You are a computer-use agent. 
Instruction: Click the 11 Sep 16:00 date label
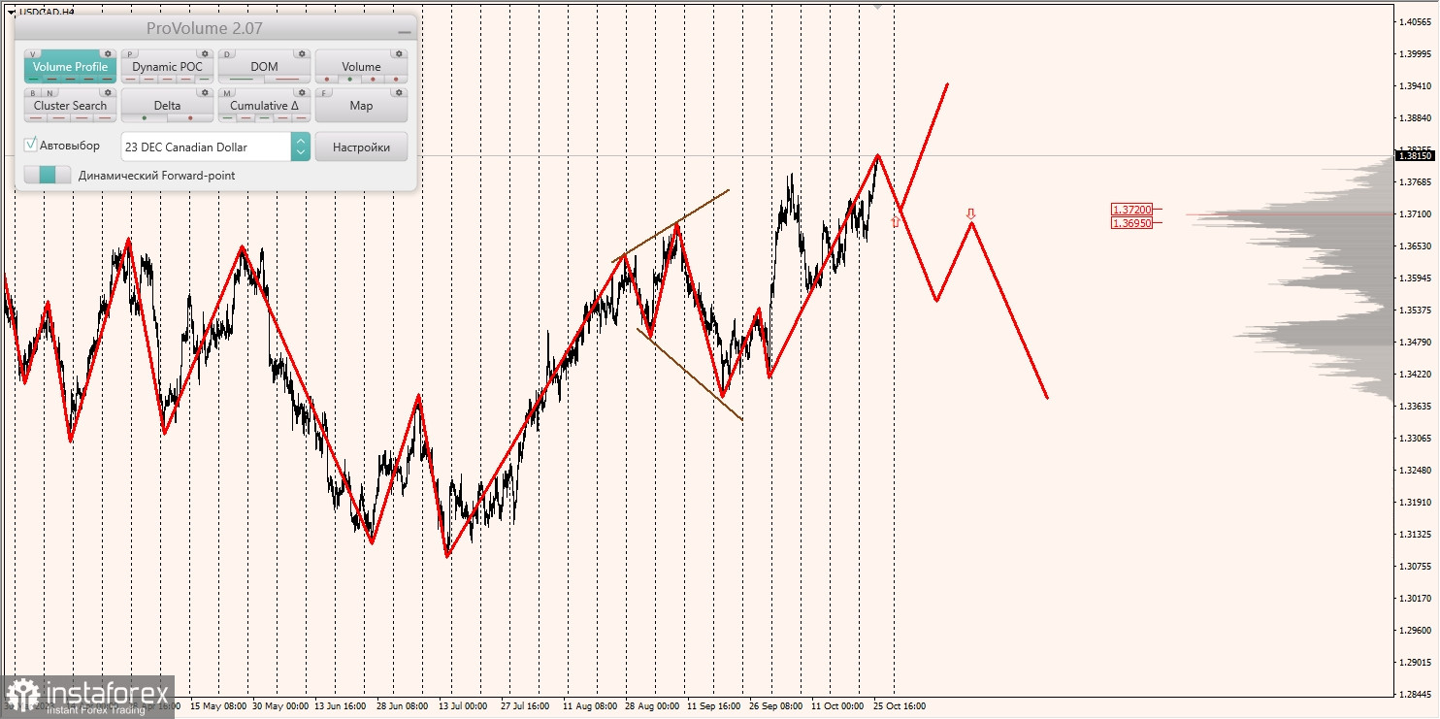[713, 706]
